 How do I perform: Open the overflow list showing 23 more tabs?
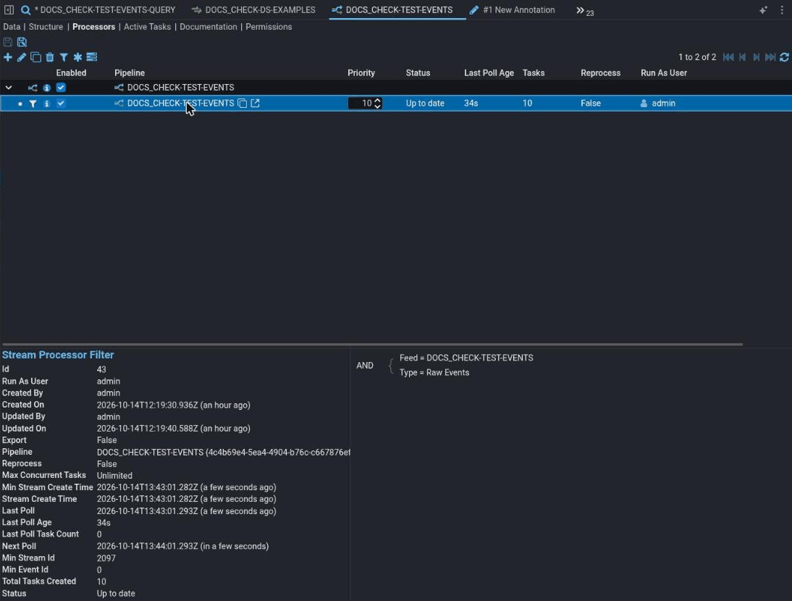[x=584, y=11]
